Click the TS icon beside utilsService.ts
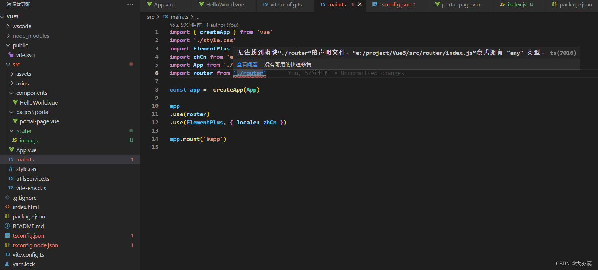The height and width of the screenshot is (270, 598). (11, 178)
